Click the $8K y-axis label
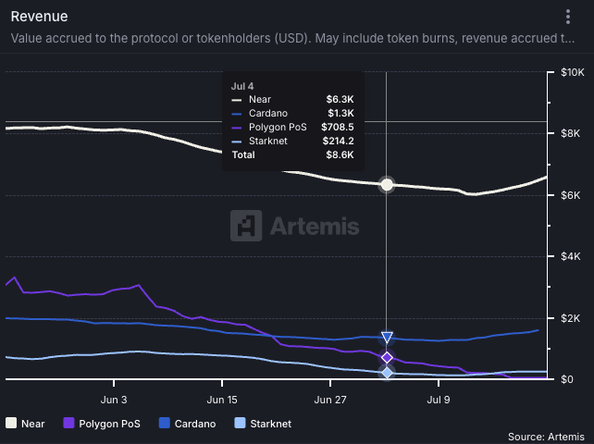 [570, 133]
